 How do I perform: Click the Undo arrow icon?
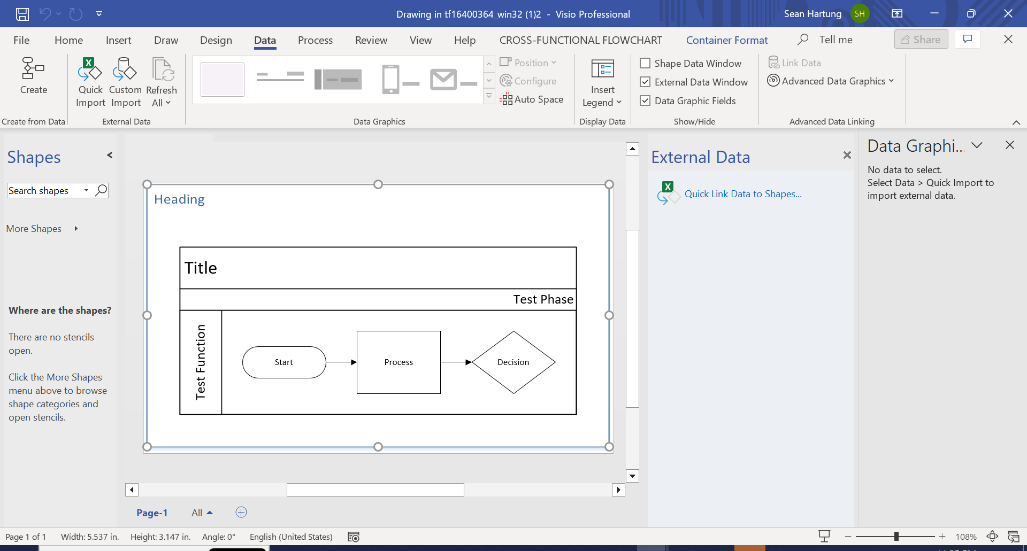45,14
